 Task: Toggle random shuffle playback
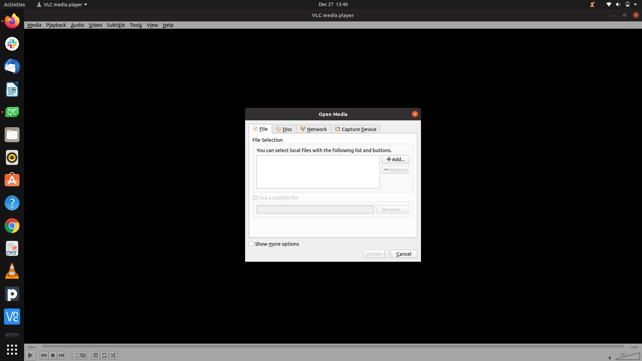click(113, 355)
